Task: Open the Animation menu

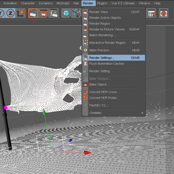Action: (10, 3)
